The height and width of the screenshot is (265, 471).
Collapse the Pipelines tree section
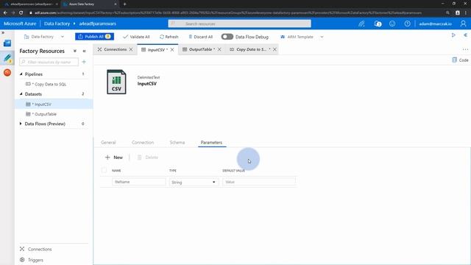tap(21, 74)
